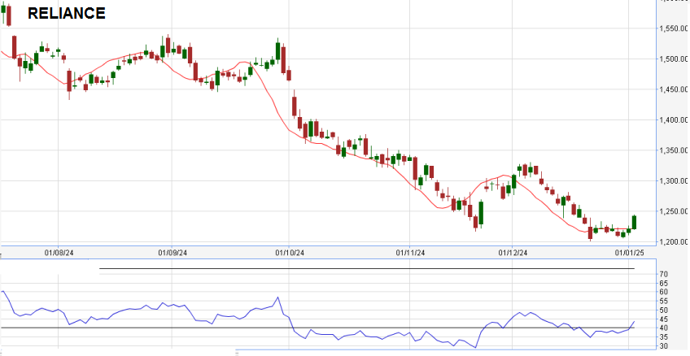Click the 1,250.00 price axis label
Viewport: 690px width, 356px height.
click(x=674, y=211)
